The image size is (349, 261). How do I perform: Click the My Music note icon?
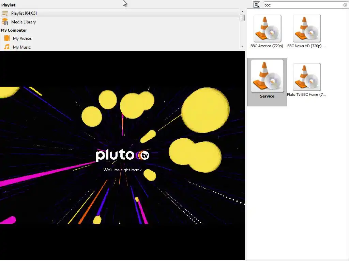point(7,47)
